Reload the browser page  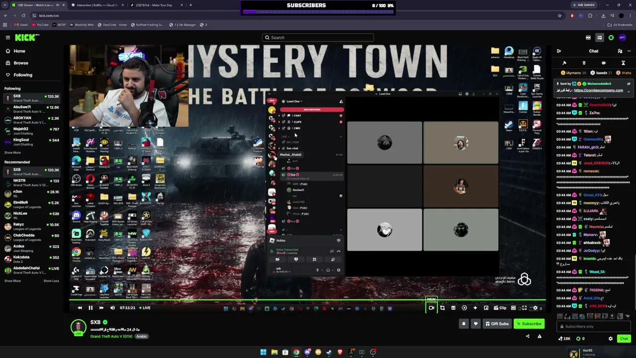[x=24, y=15]
